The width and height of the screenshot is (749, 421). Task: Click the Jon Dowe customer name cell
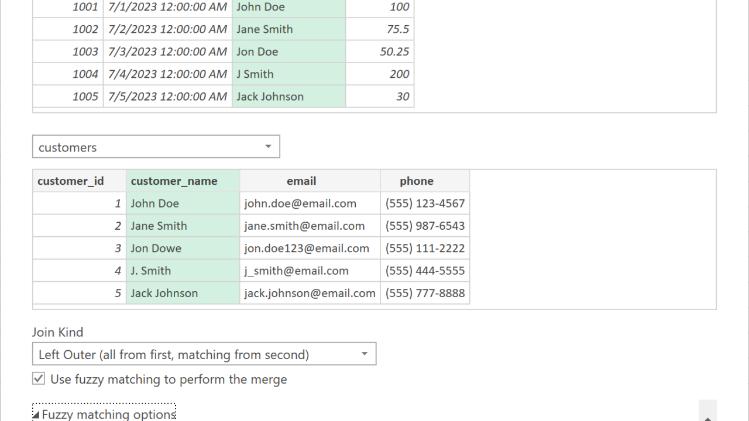[183, 249]
